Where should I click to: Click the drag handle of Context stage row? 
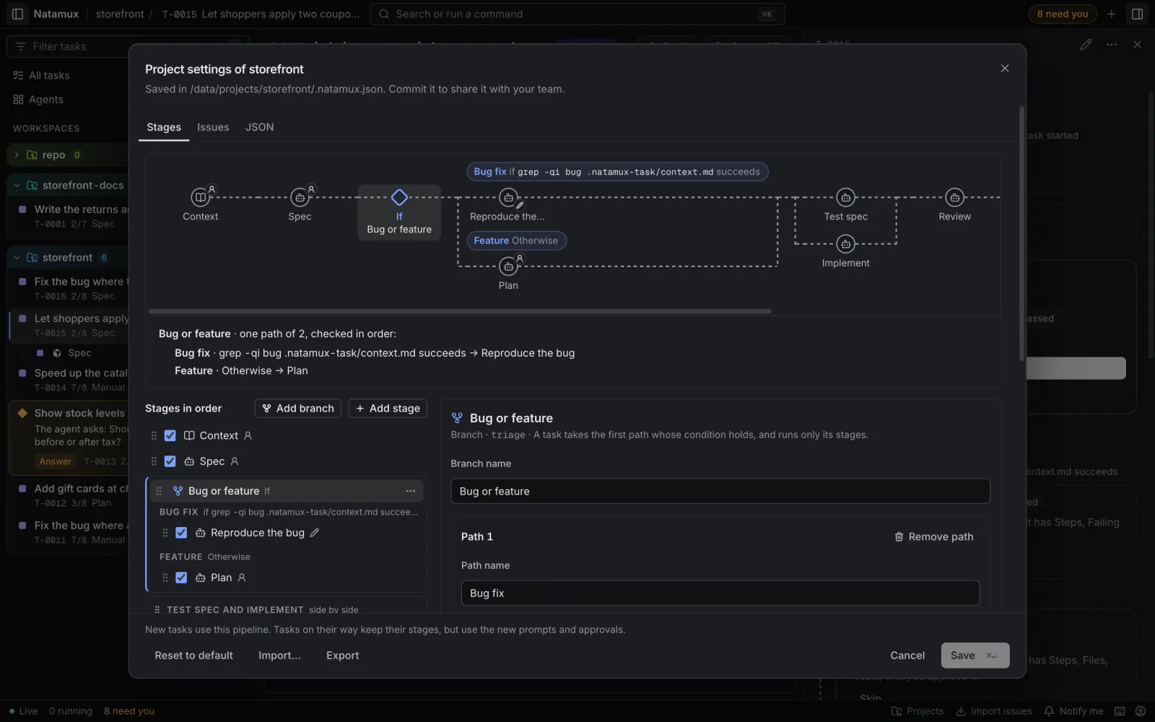[154, 435]
